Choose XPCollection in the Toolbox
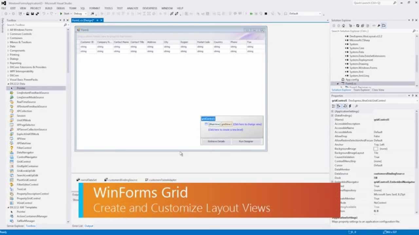 (x=24, y=111)
